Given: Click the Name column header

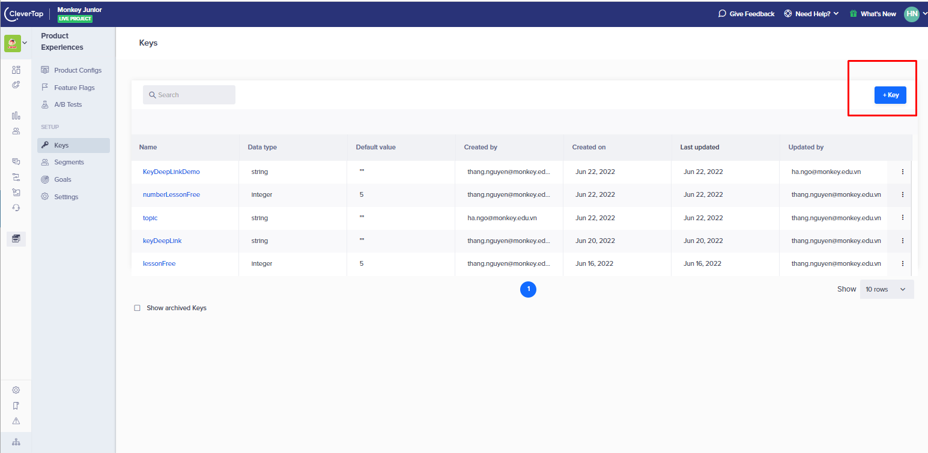Looking at the screenshot, I should click(148, 147).
